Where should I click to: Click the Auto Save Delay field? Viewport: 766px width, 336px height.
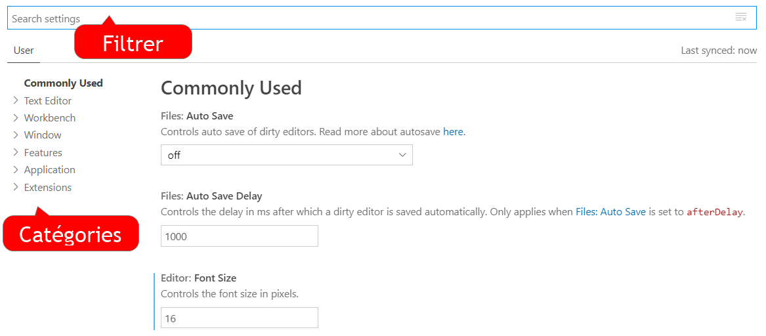click(x=240, y=236)
